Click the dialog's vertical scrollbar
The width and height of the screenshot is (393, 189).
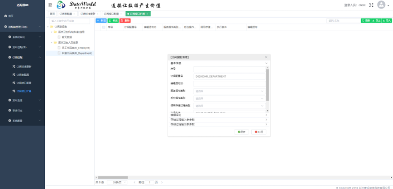pyautogui.click(x=268, y=85)
